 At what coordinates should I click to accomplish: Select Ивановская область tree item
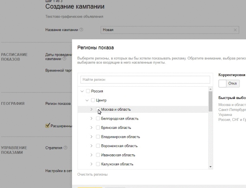point(118,155)
